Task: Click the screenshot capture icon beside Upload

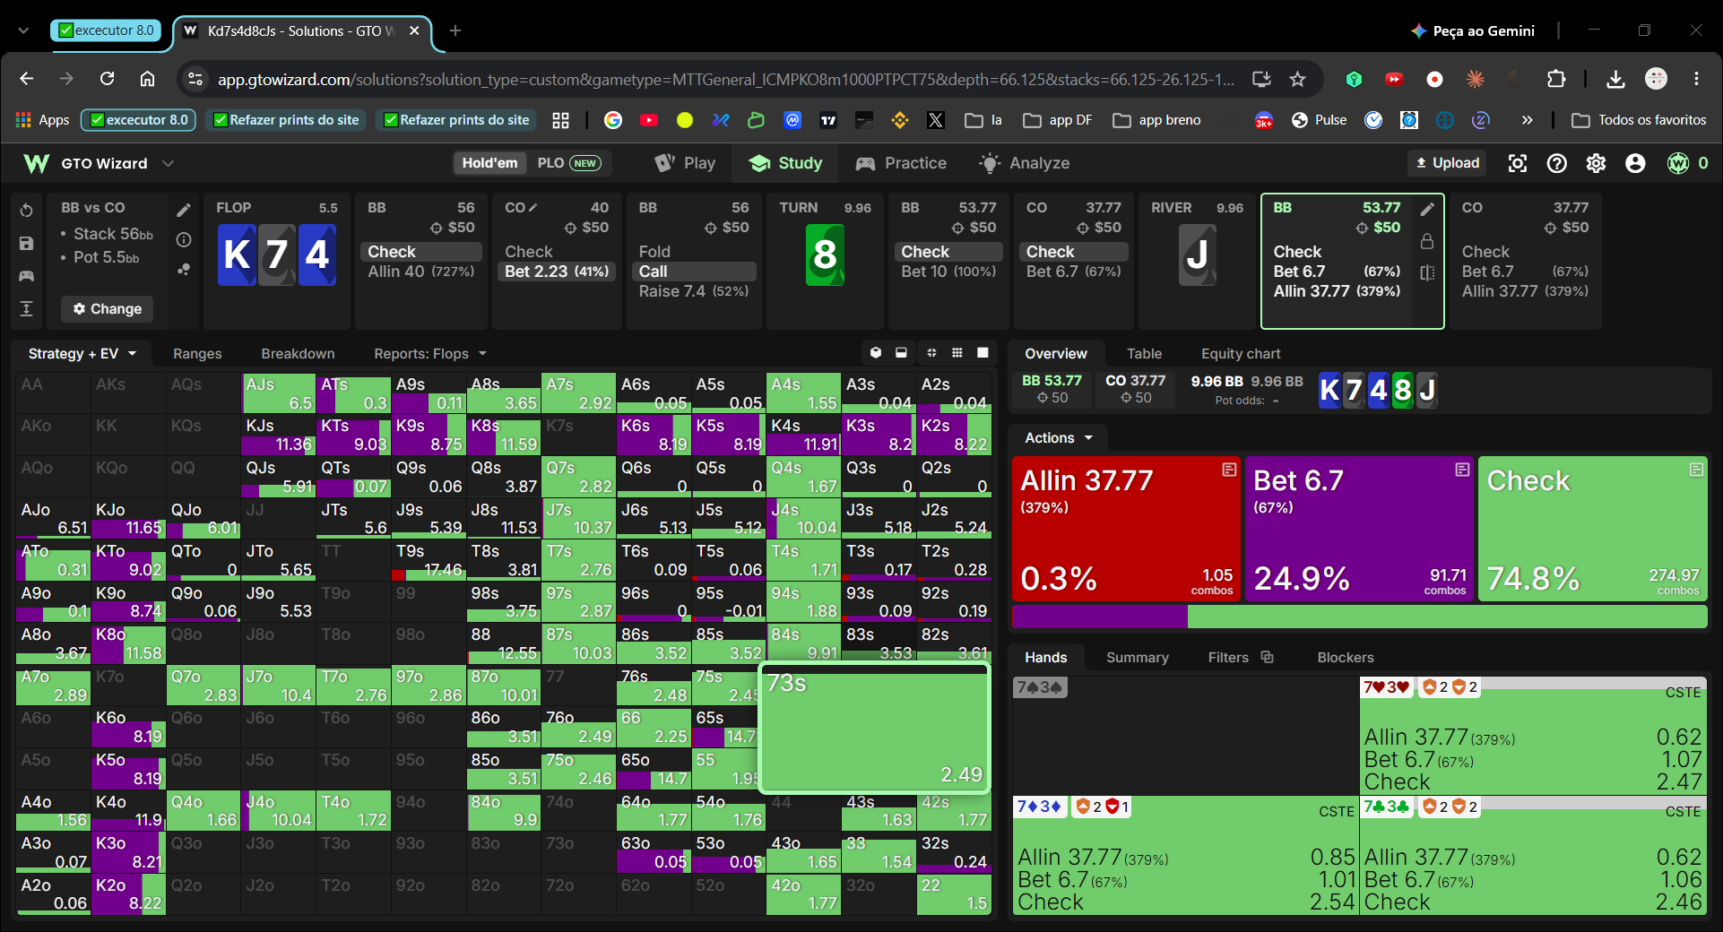Action: click(x=1518, y=163)
